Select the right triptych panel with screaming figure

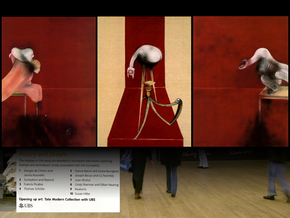[x=241, y=81]
